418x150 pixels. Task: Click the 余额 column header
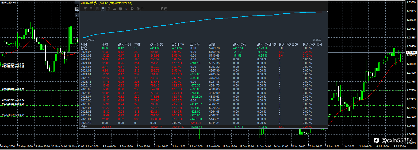(x=212, y=45)
